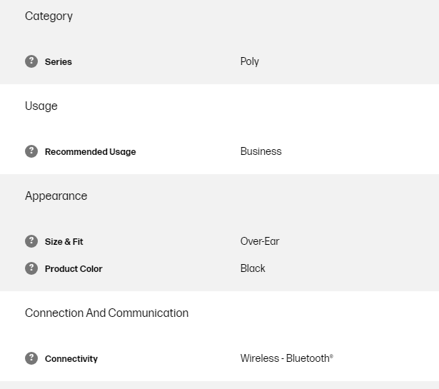439x389 pixels.
Task: Select the Recommended Usage label text
Action: [x=90, y=152]
